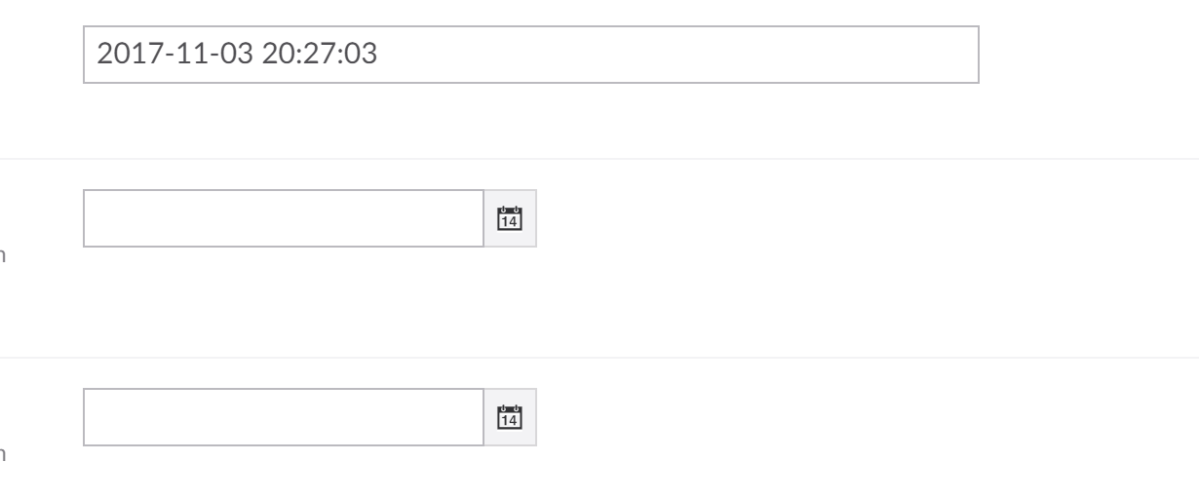Place cursor in the 2017-11-03 text box

(x=530, y=55)
